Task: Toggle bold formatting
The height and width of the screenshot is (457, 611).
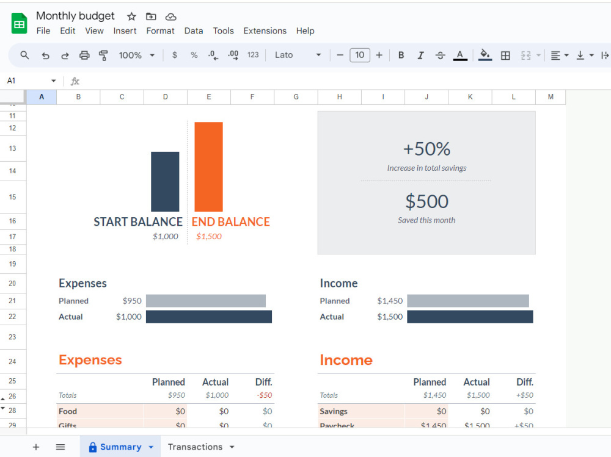Action: tap(401, 56)
